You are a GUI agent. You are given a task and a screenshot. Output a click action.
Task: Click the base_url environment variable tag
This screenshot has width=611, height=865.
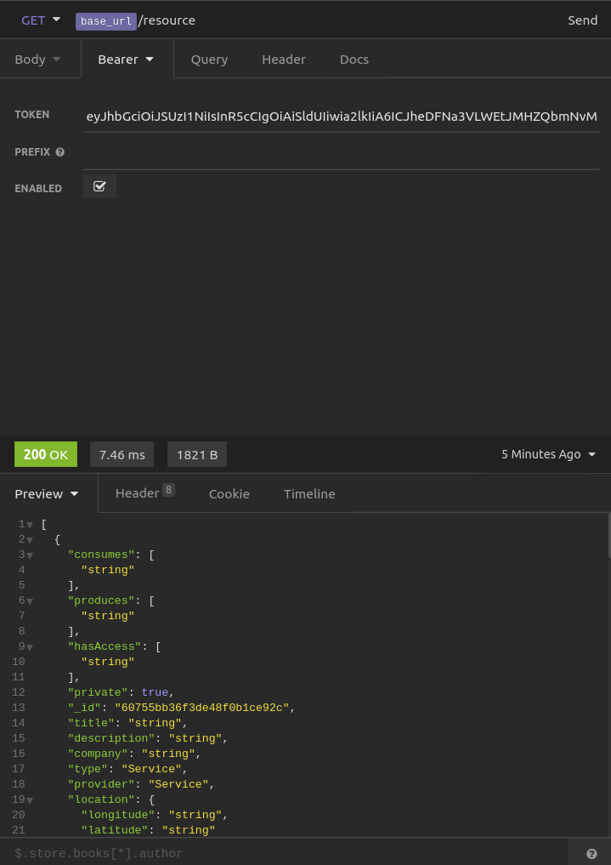coord(105,21)
